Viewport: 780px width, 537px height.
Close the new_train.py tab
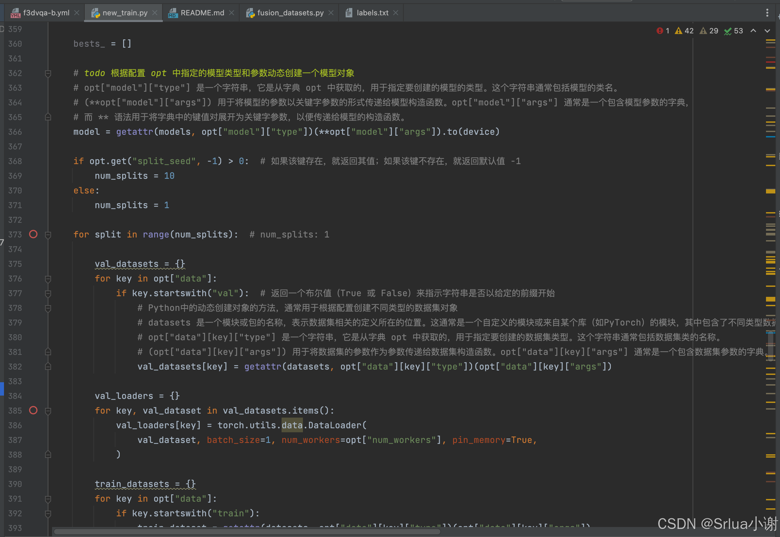coord(155,13)
